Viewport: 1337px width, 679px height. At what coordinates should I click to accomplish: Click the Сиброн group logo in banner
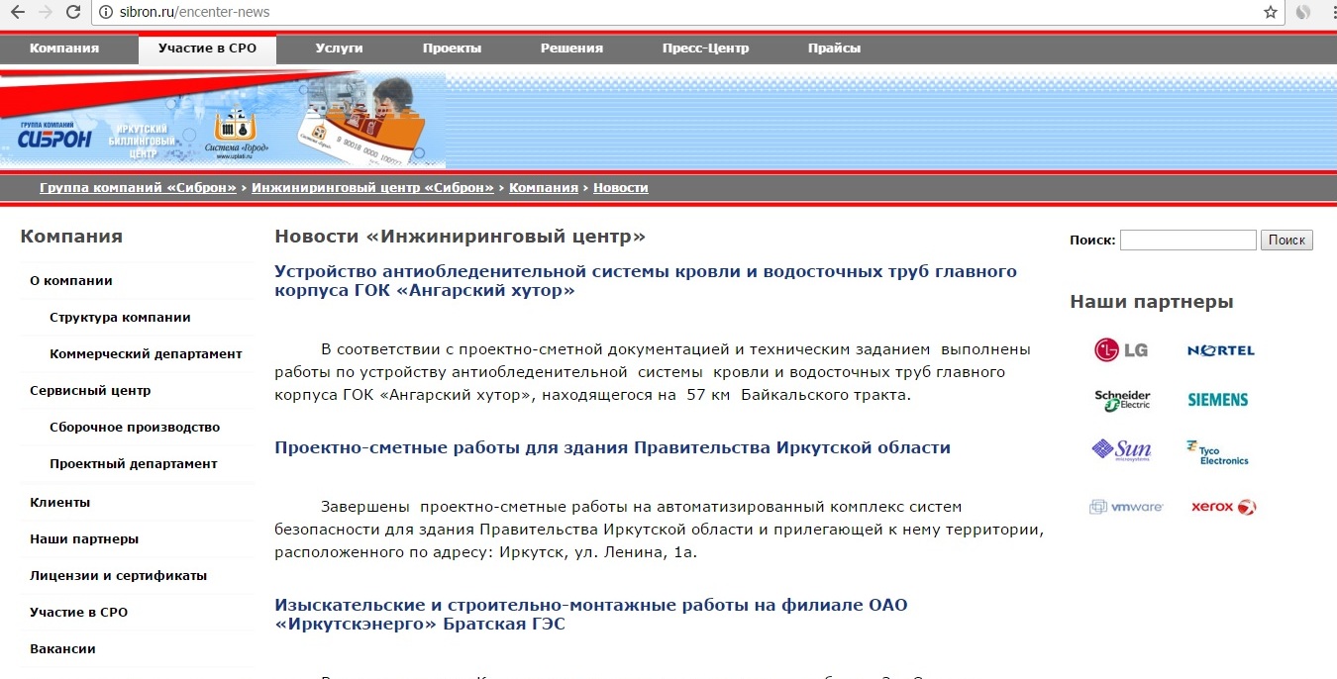point(54,137)
